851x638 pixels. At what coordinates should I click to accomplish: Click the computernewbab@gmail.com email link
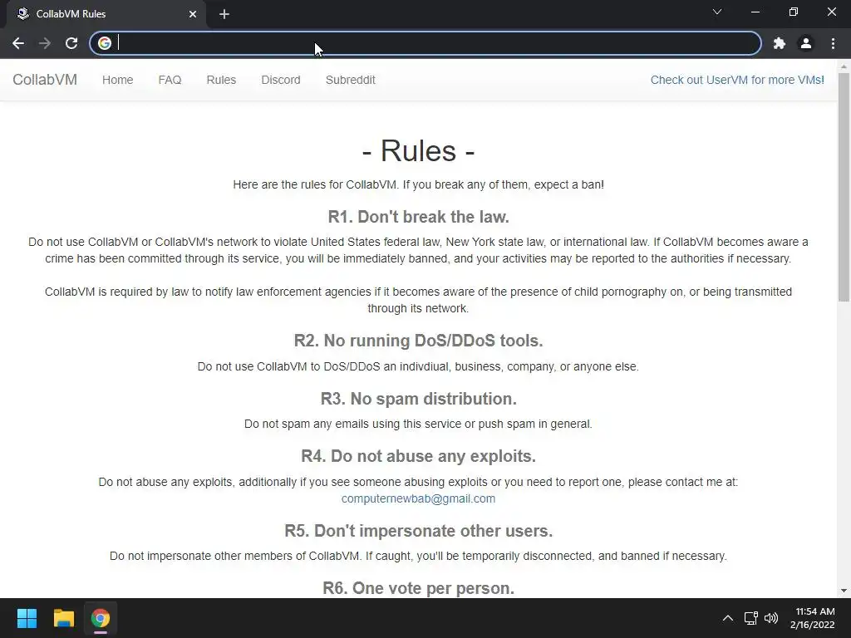click(x=419, y=498)
